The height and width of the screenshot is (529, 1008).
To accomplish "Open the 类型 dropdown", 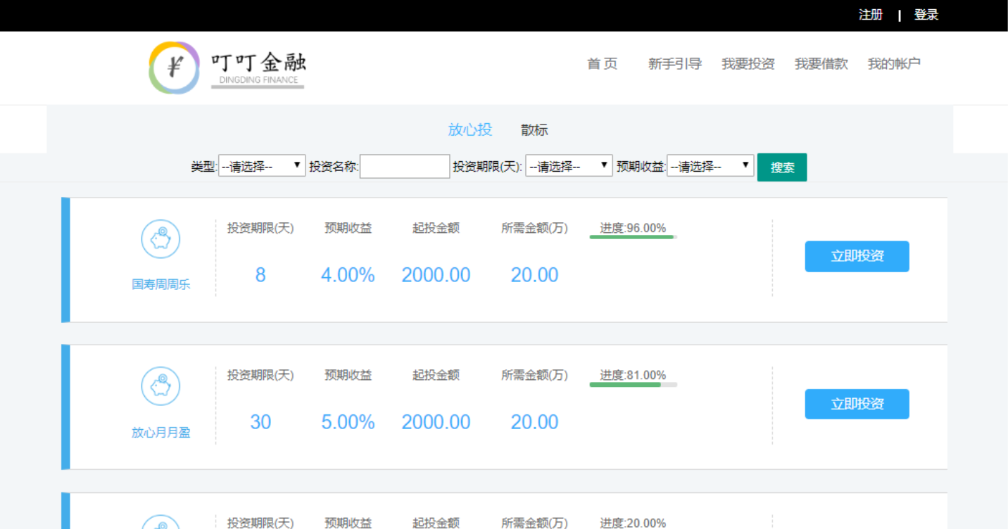I will point(262,167).
